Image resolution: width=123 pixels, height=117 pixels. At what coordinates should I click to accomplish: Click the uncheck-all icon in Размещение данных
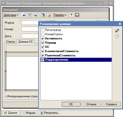[x=117, y=36]
